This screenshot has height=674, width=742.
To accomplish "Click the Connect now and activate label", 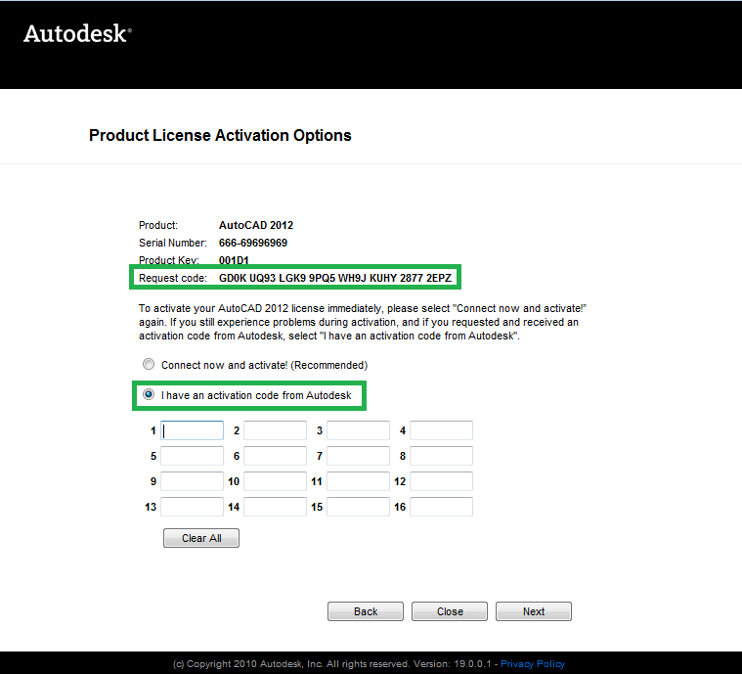I will tap(265, 365).
